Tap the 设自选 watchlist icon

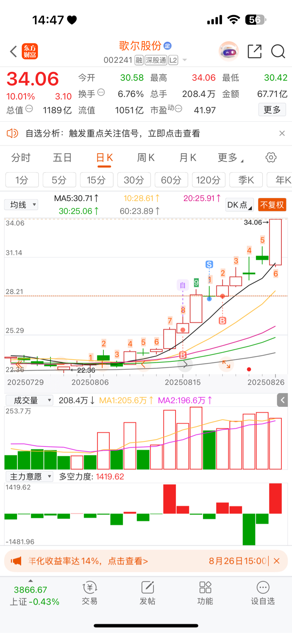[263, 593]
